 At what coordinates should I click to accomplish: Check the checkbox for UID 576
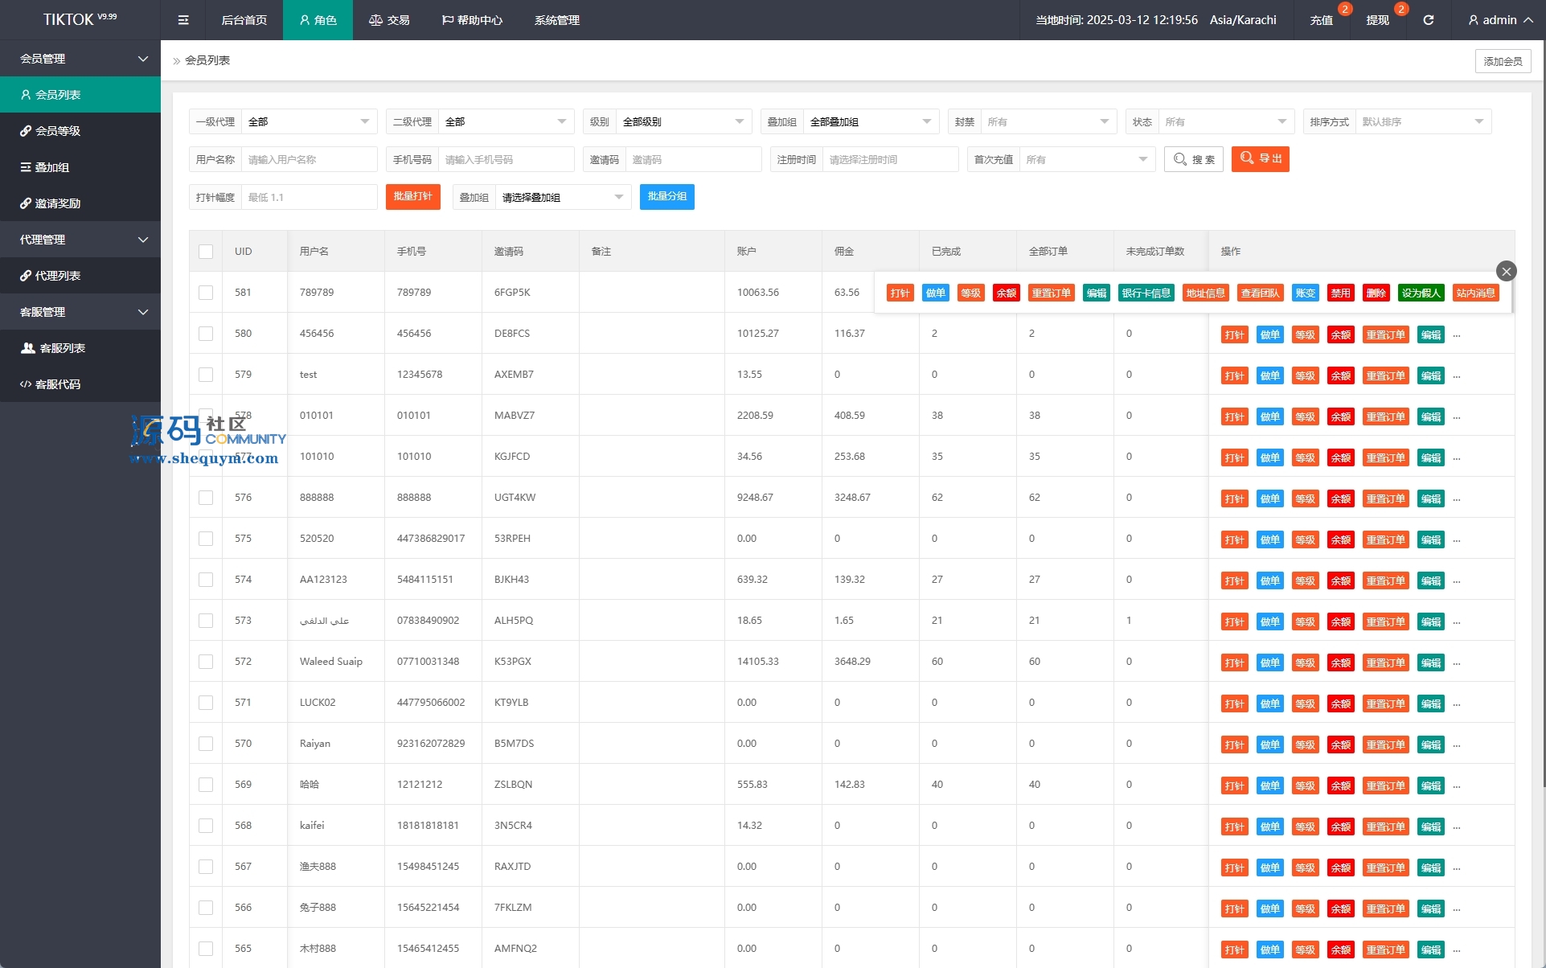206,498
